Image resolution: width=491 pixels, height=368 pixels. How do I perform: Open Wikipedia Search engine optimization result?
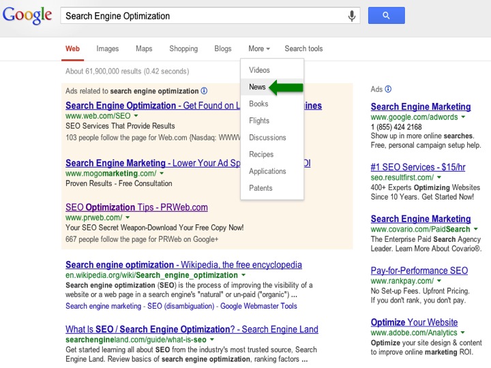pos(183,265)
